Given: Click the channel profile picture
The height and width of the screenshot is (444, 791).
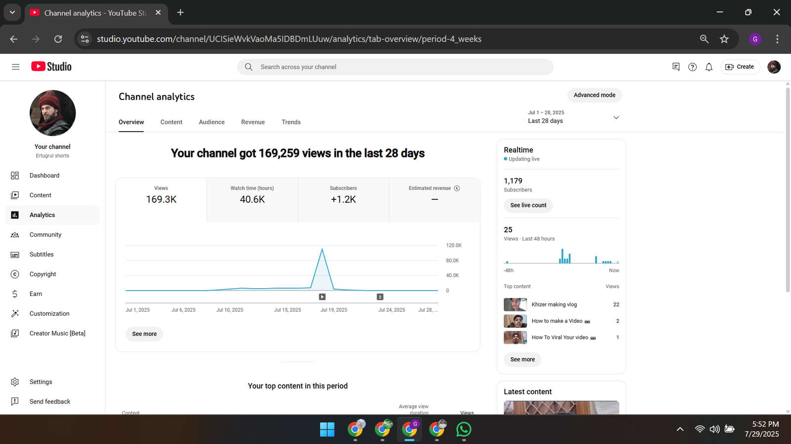Looking at the screenshot, I should [52, 113].
